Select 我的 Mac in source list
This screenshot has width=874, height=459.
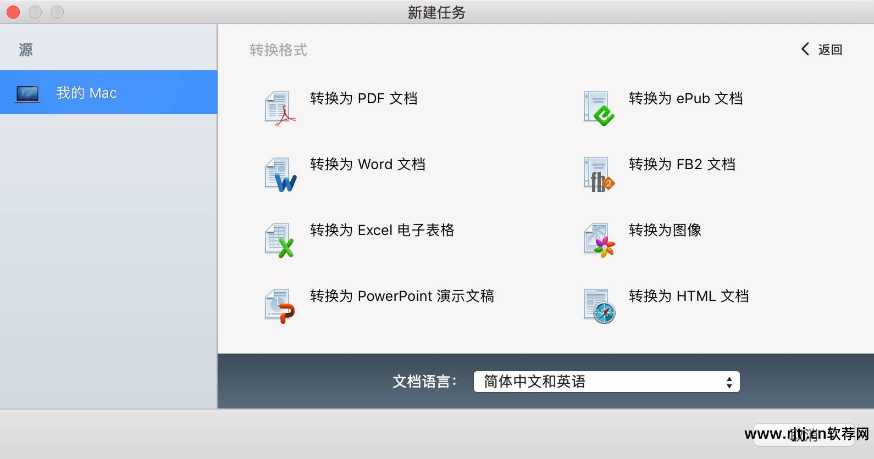pyautogui.click(x=109, y=92)
